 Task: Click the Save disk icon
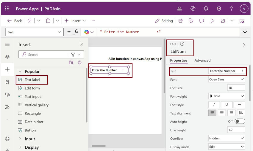223,21
